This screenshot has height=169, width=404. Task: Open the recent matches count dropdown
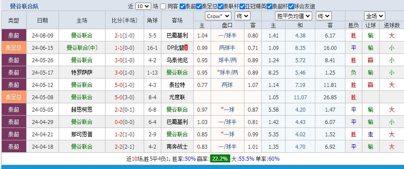click(143, 7)
